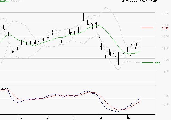Image resolution: width=171 pixels, height=120 pixels.
Task: Click the 1400 price axis label
Action: click(x=165, y=14)
